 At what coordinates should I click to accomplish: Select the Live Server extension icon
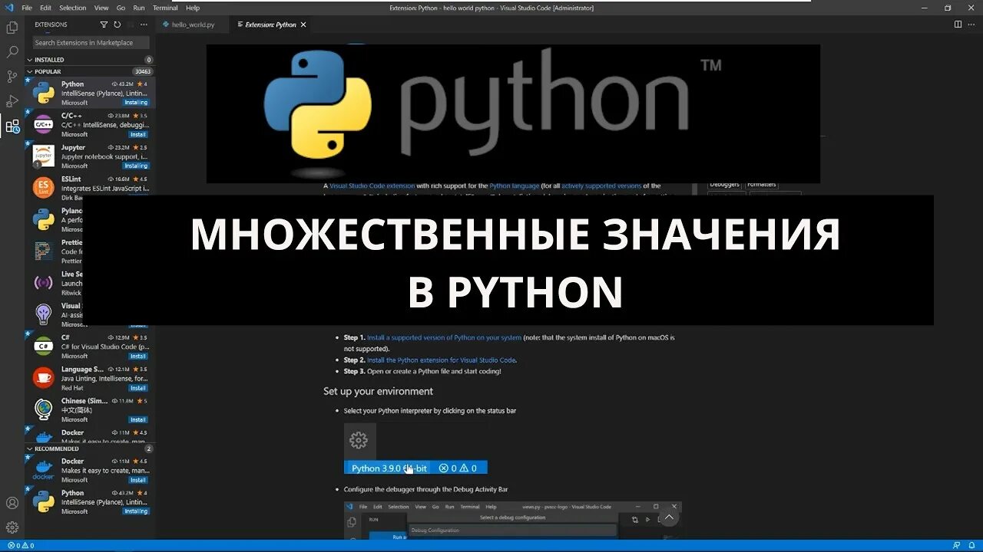click(44, 282)
